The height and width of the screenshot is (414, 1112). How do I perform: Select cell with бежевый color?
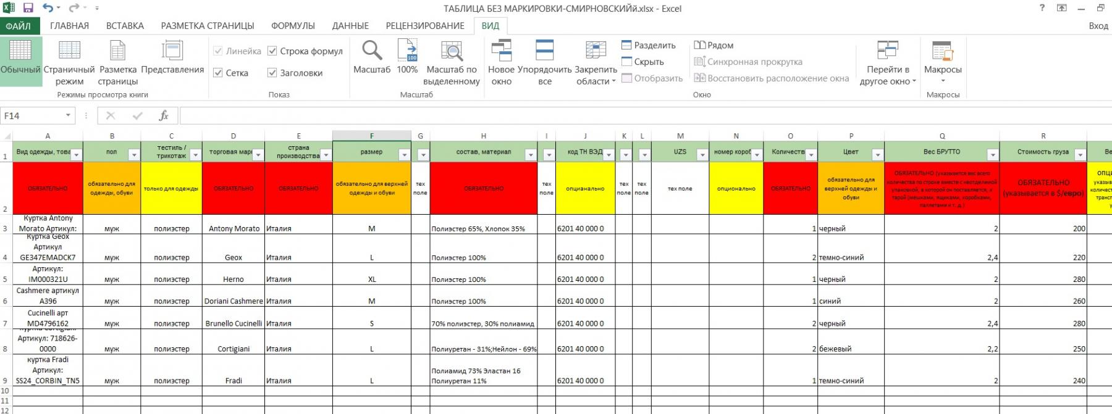pyautogui.click(x=851, y=341)
